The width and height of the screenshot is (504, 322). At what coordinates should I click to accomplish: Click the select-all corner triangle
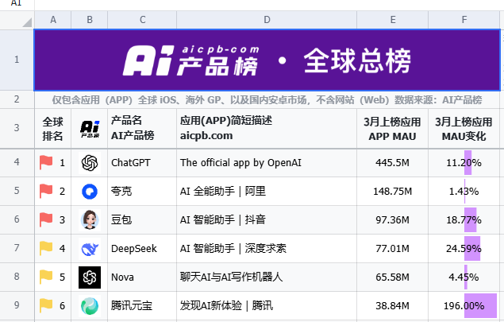click(27, 22)
